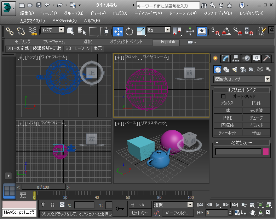Switch to the Utilities hammer tab
The width and height of the screenshot is (276, 219).
coord(267,58)
